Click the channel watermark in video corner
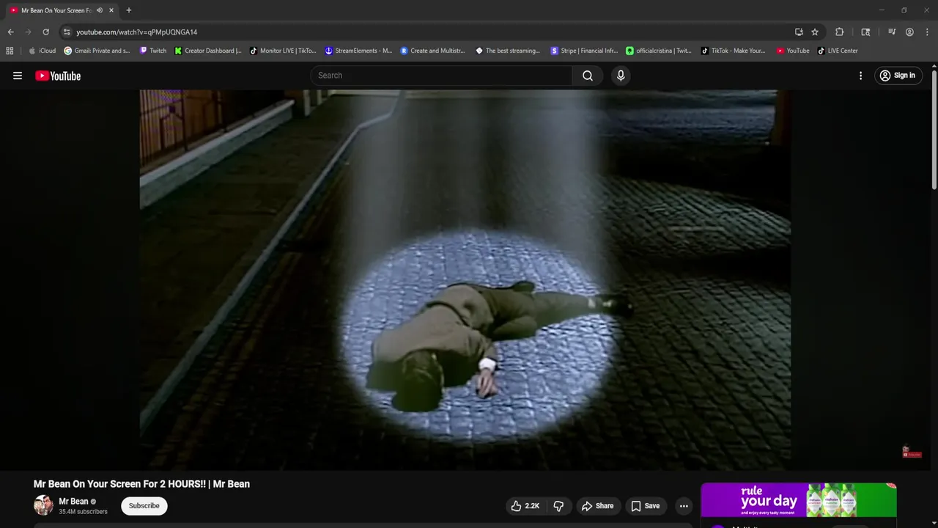 tap(912, 452)
